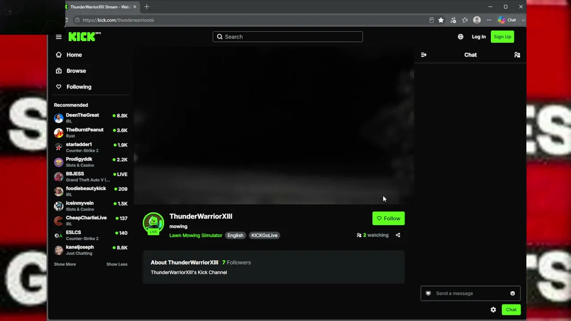571x321 pixels.
Task: Click the iceinmyvein channel name
Action: click(x=80, y=203)
